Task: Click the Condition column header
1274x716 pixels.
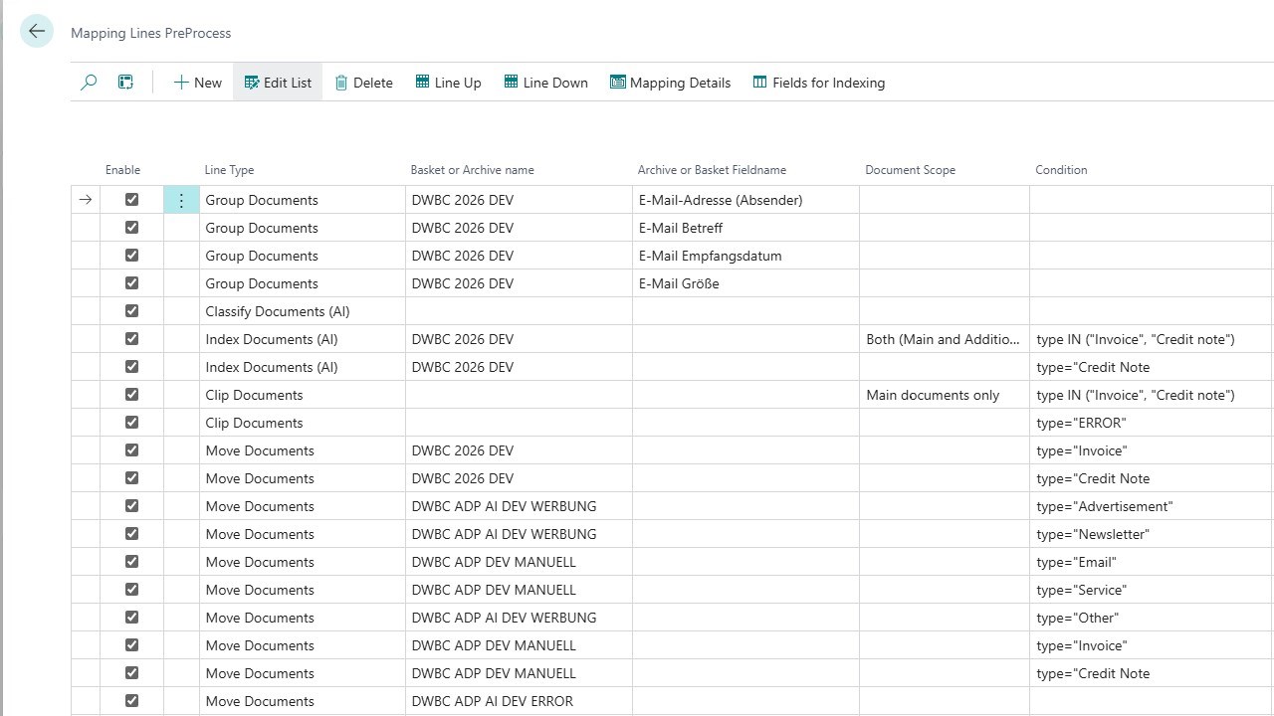Action: tap(1061, 170)
